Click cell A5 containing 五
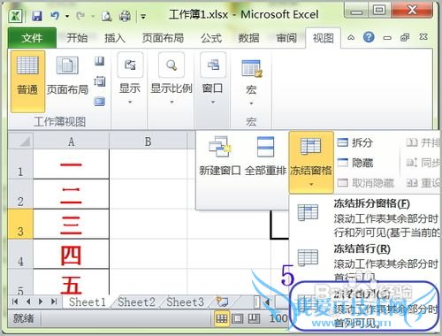 point(71,282)
